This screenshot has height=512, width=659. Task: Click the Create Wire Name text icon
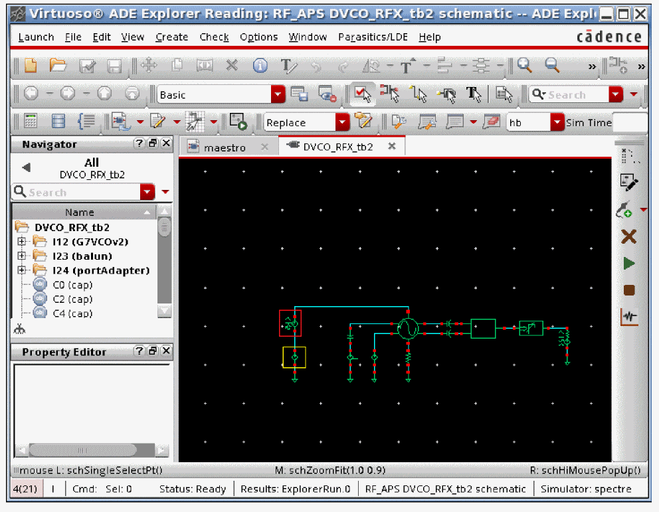pyautogui.click(x=289, y=65)
